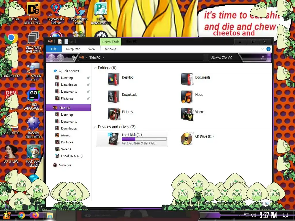Click This PC in the address bar
The image size is (295, 221).
[x=94, y=58]
